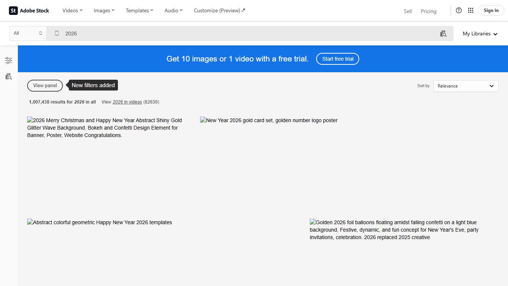Click the search-by-image icon in the left sidebar
Viewport: 508px width, 286px height.
click(x=9, y=77)
